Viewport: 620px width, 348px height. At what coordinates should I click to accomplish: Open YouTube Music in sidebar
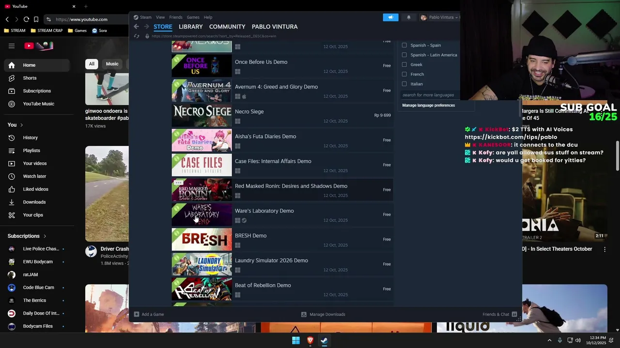(x=37, y=104)
